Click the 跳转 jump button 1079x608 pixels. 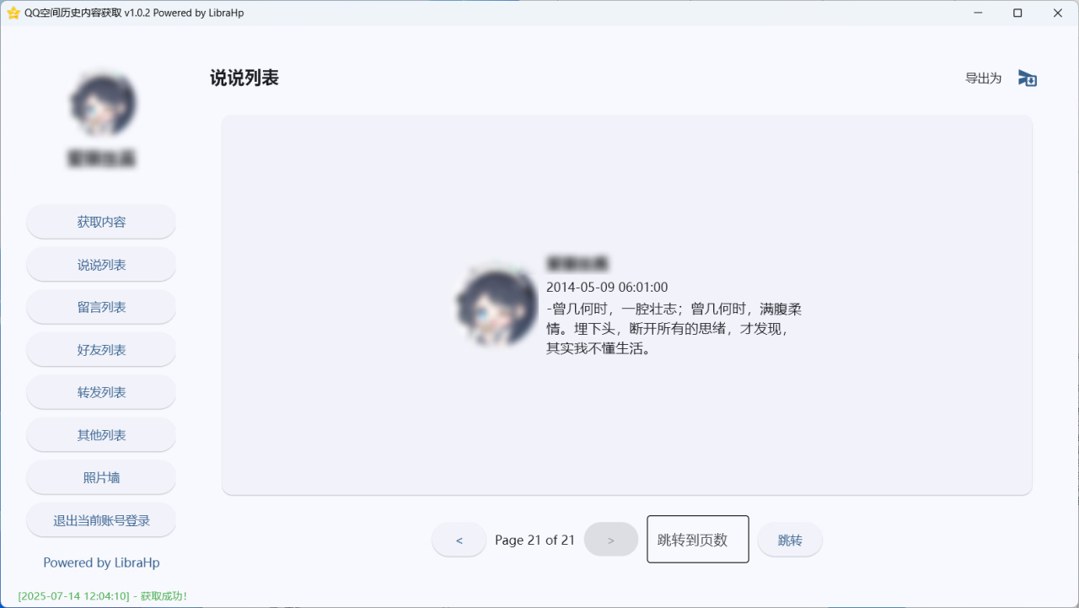[x=790, y=540]
